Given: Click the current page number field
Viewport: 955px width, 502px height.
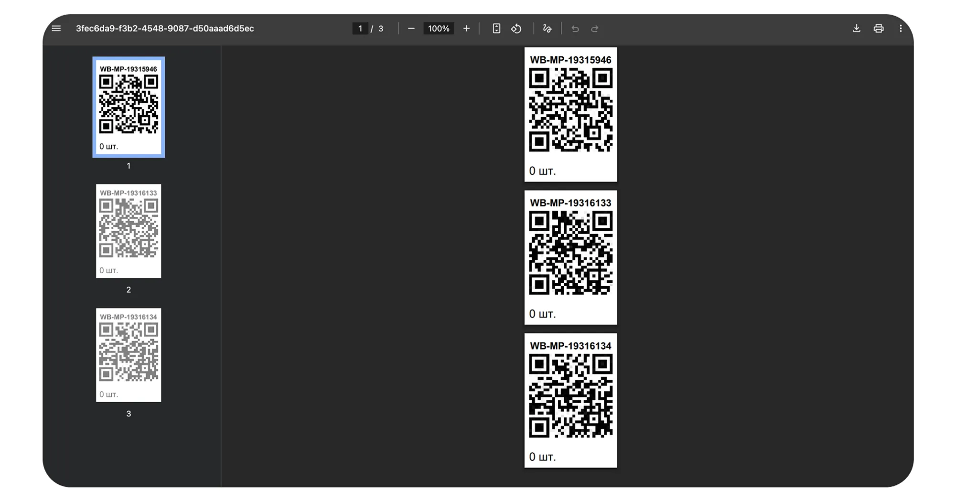Looking at the screenshot, I should (x=360, y=29).
